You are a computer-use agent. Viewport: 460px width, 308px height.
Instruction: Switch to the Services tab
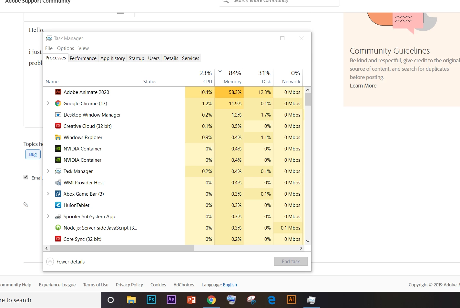coord(190,58)
